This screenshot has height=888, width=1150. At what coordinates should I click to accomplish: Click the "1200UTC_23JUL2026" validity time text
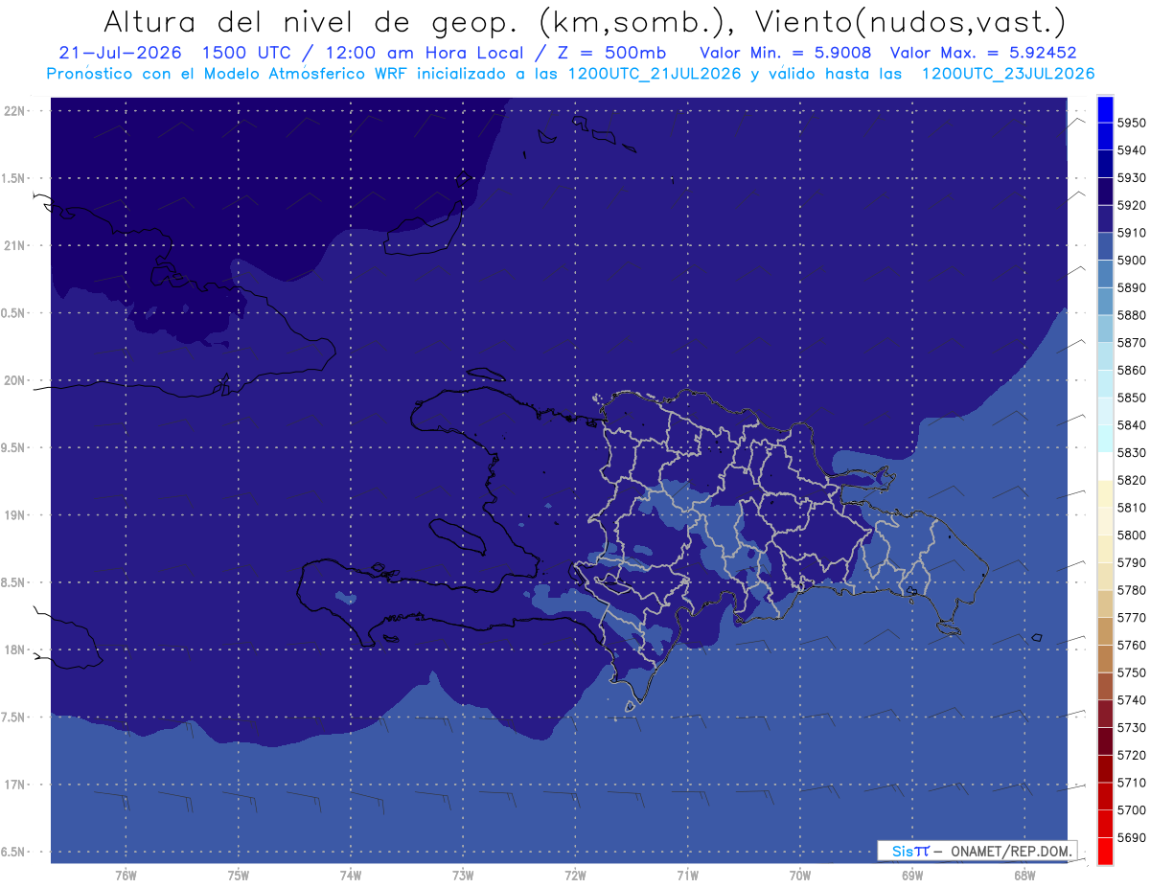click(1008, 74)
